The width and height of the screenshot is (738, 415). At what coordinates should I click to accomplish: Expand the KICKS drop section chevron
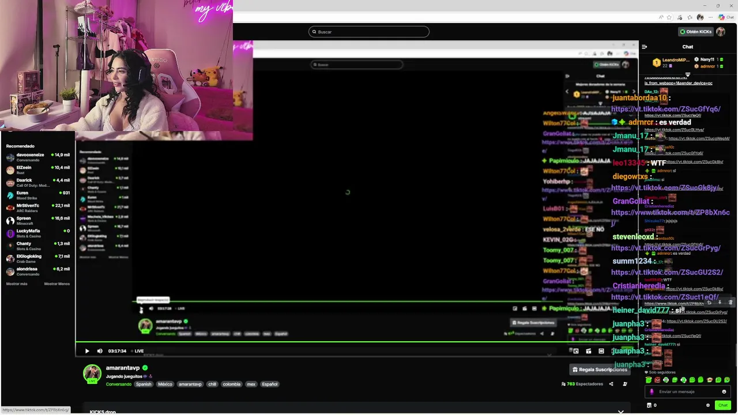[x=621, y=412]
